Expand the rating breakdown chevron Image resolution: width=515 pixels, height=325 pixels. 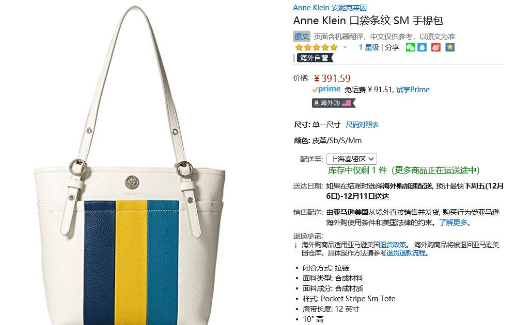[345, 47]
